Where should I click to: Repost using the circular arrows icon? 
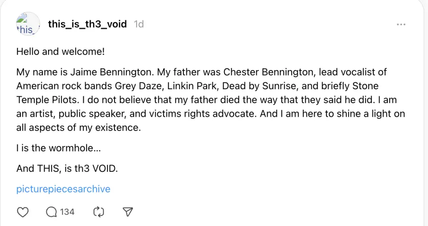99,212
